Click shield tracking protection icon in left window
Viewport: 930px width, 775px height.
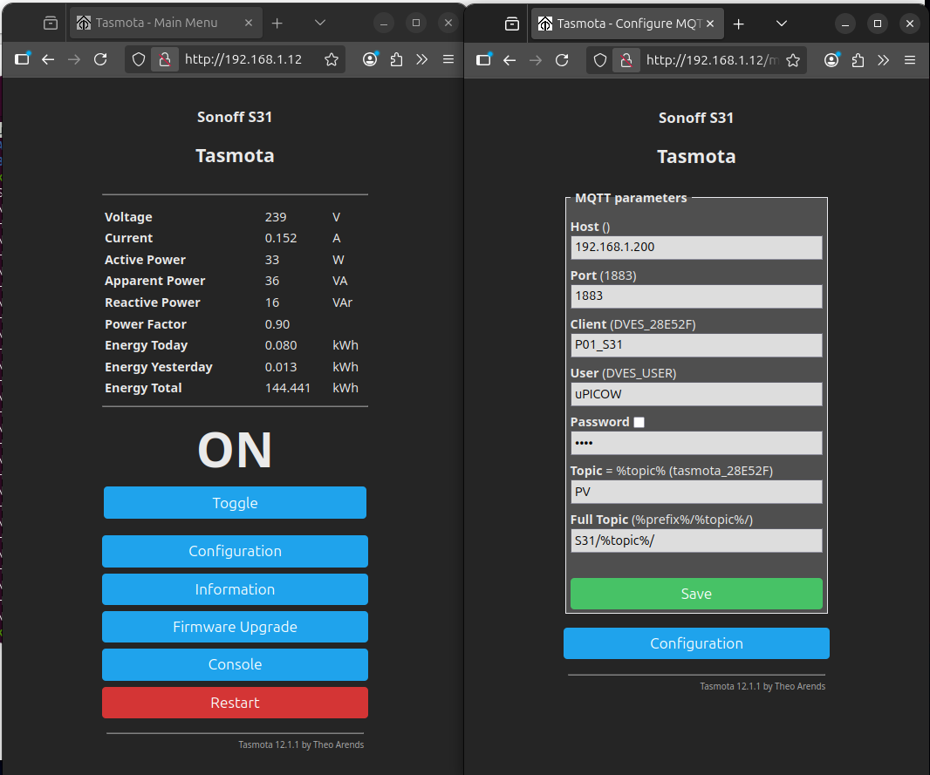pyautogui.click(x=138, y=60)
